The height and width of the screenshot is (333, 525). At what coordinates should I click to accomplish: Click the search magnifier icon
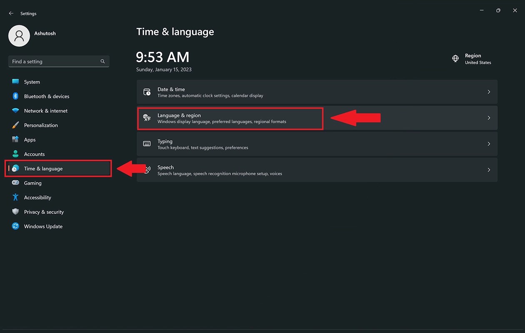[102, 61]
